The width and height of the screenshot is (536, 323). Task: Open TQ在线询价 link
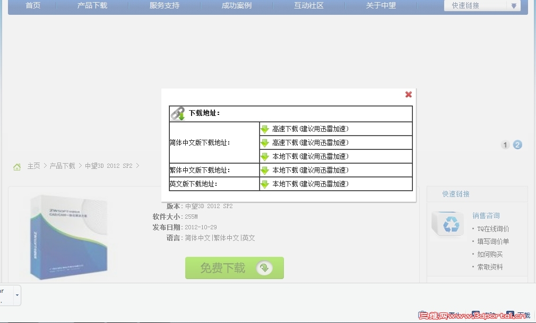(x=493, y=229)
